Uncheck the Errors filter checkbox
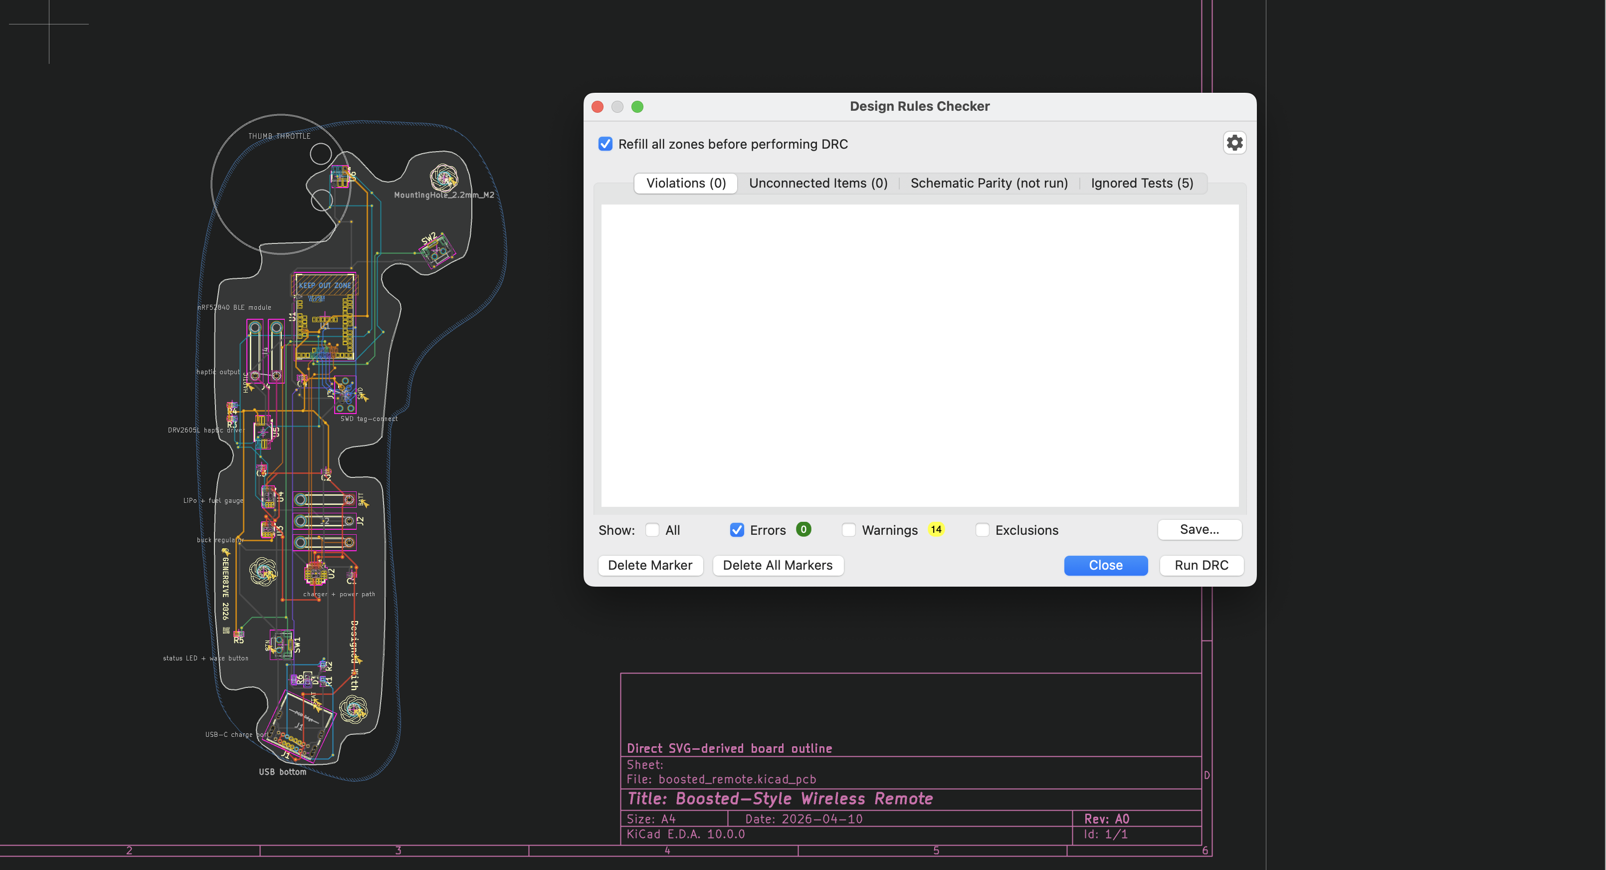1606x870 pixels. tap(737, 530)
